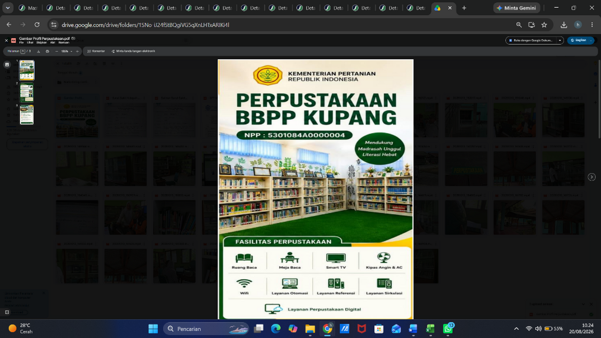Image resolution: width=601 pixels, height=338 pixels.
Task: Open Chrome downloads icon
Action: coord(564,25)
